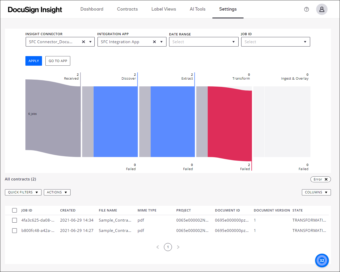Remove the Error filter chip
This screenshot has height=272, width=340.
point(326,179)
